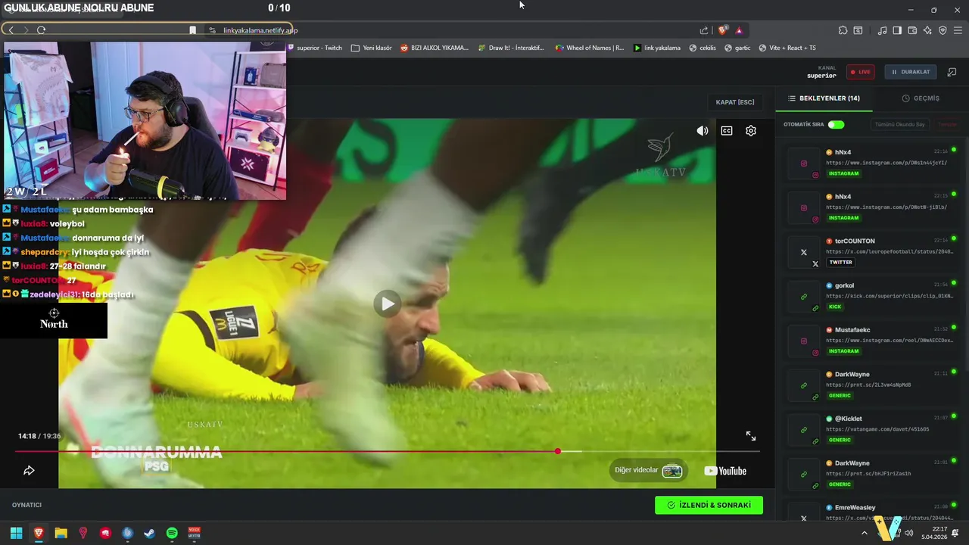This screenshot has width=969, height=545.
Task: Go forward using browser forward arrow
Action: 25,30
